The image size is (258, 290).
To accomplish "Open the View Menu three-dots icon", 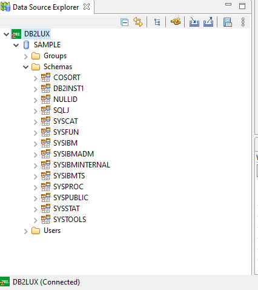I will 243,22.
